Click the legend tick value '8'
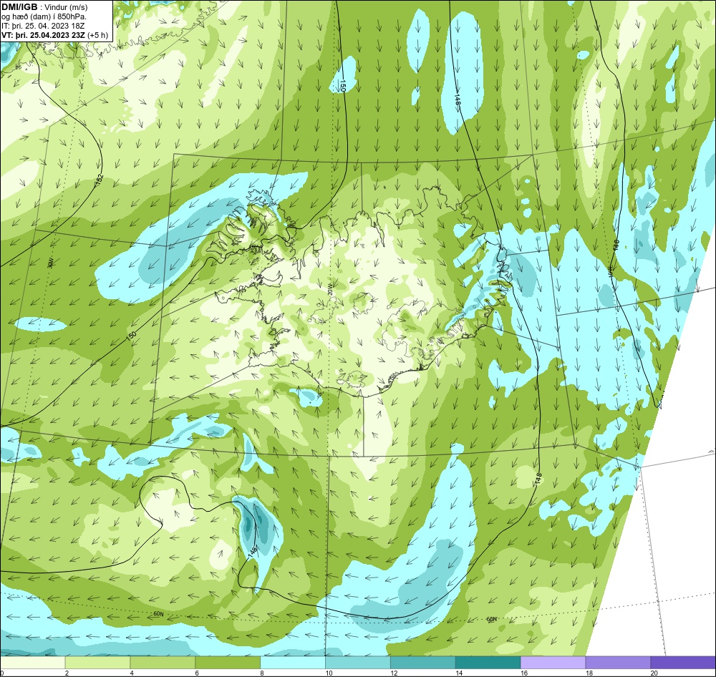 [261, 673]
